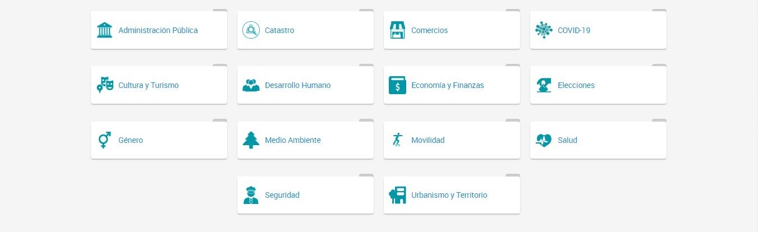The width and height of the screenshot is (758, 232).
Task: Select the Seguridad police officer icon
Action: pos(251,195)
